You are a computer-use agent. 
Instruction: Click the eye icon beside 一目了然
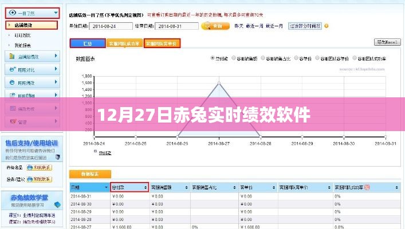[x=13, y=13]
